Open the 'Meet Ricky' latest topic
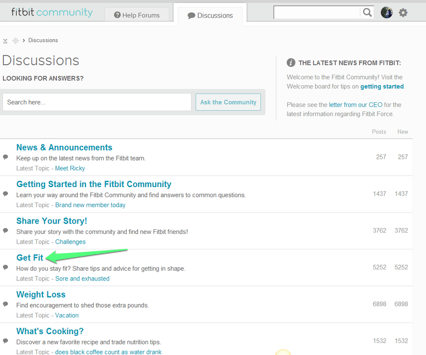 coord(70,168)
